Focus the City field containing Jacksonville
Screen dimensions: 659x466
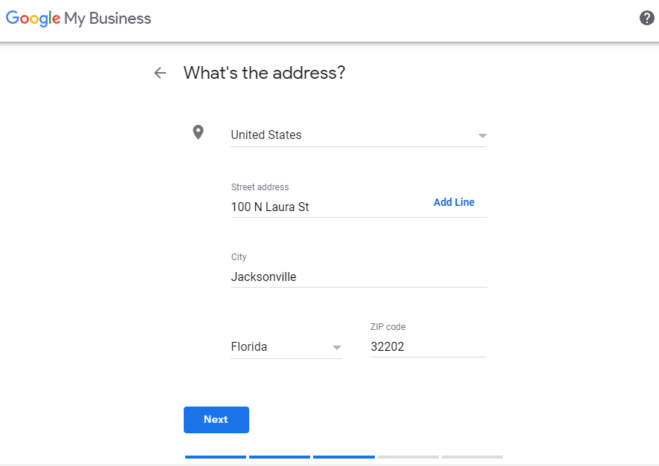click(x=359, y=276)
